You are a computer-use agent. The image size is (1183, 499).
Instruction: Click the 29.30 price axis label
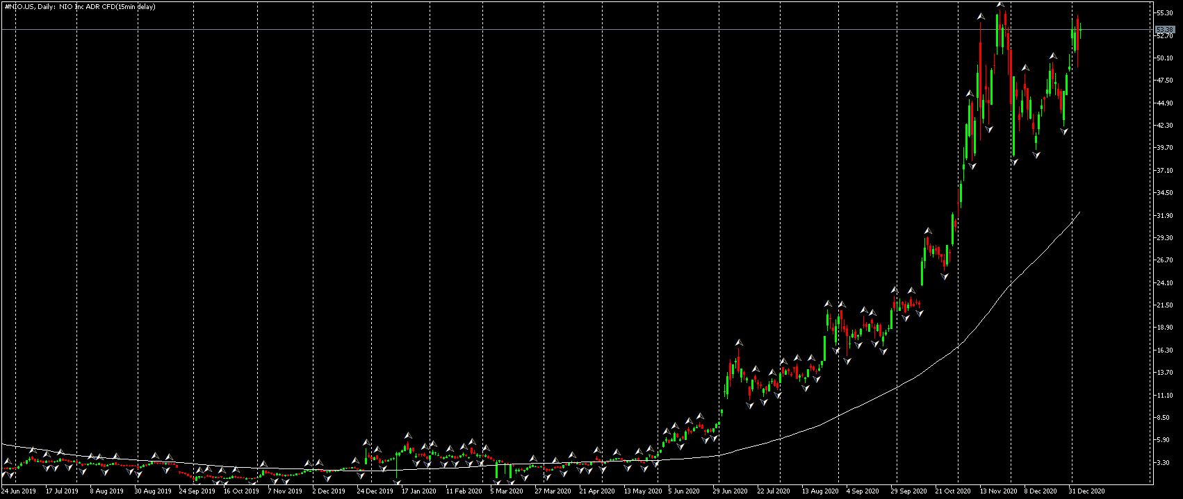click(x=1165, y=238)
